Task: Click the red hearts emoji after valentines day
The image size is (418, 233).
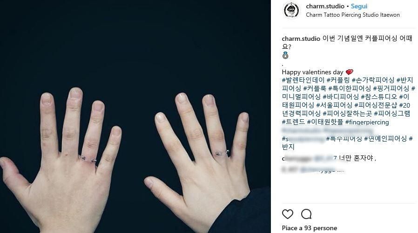Action: 349,72
